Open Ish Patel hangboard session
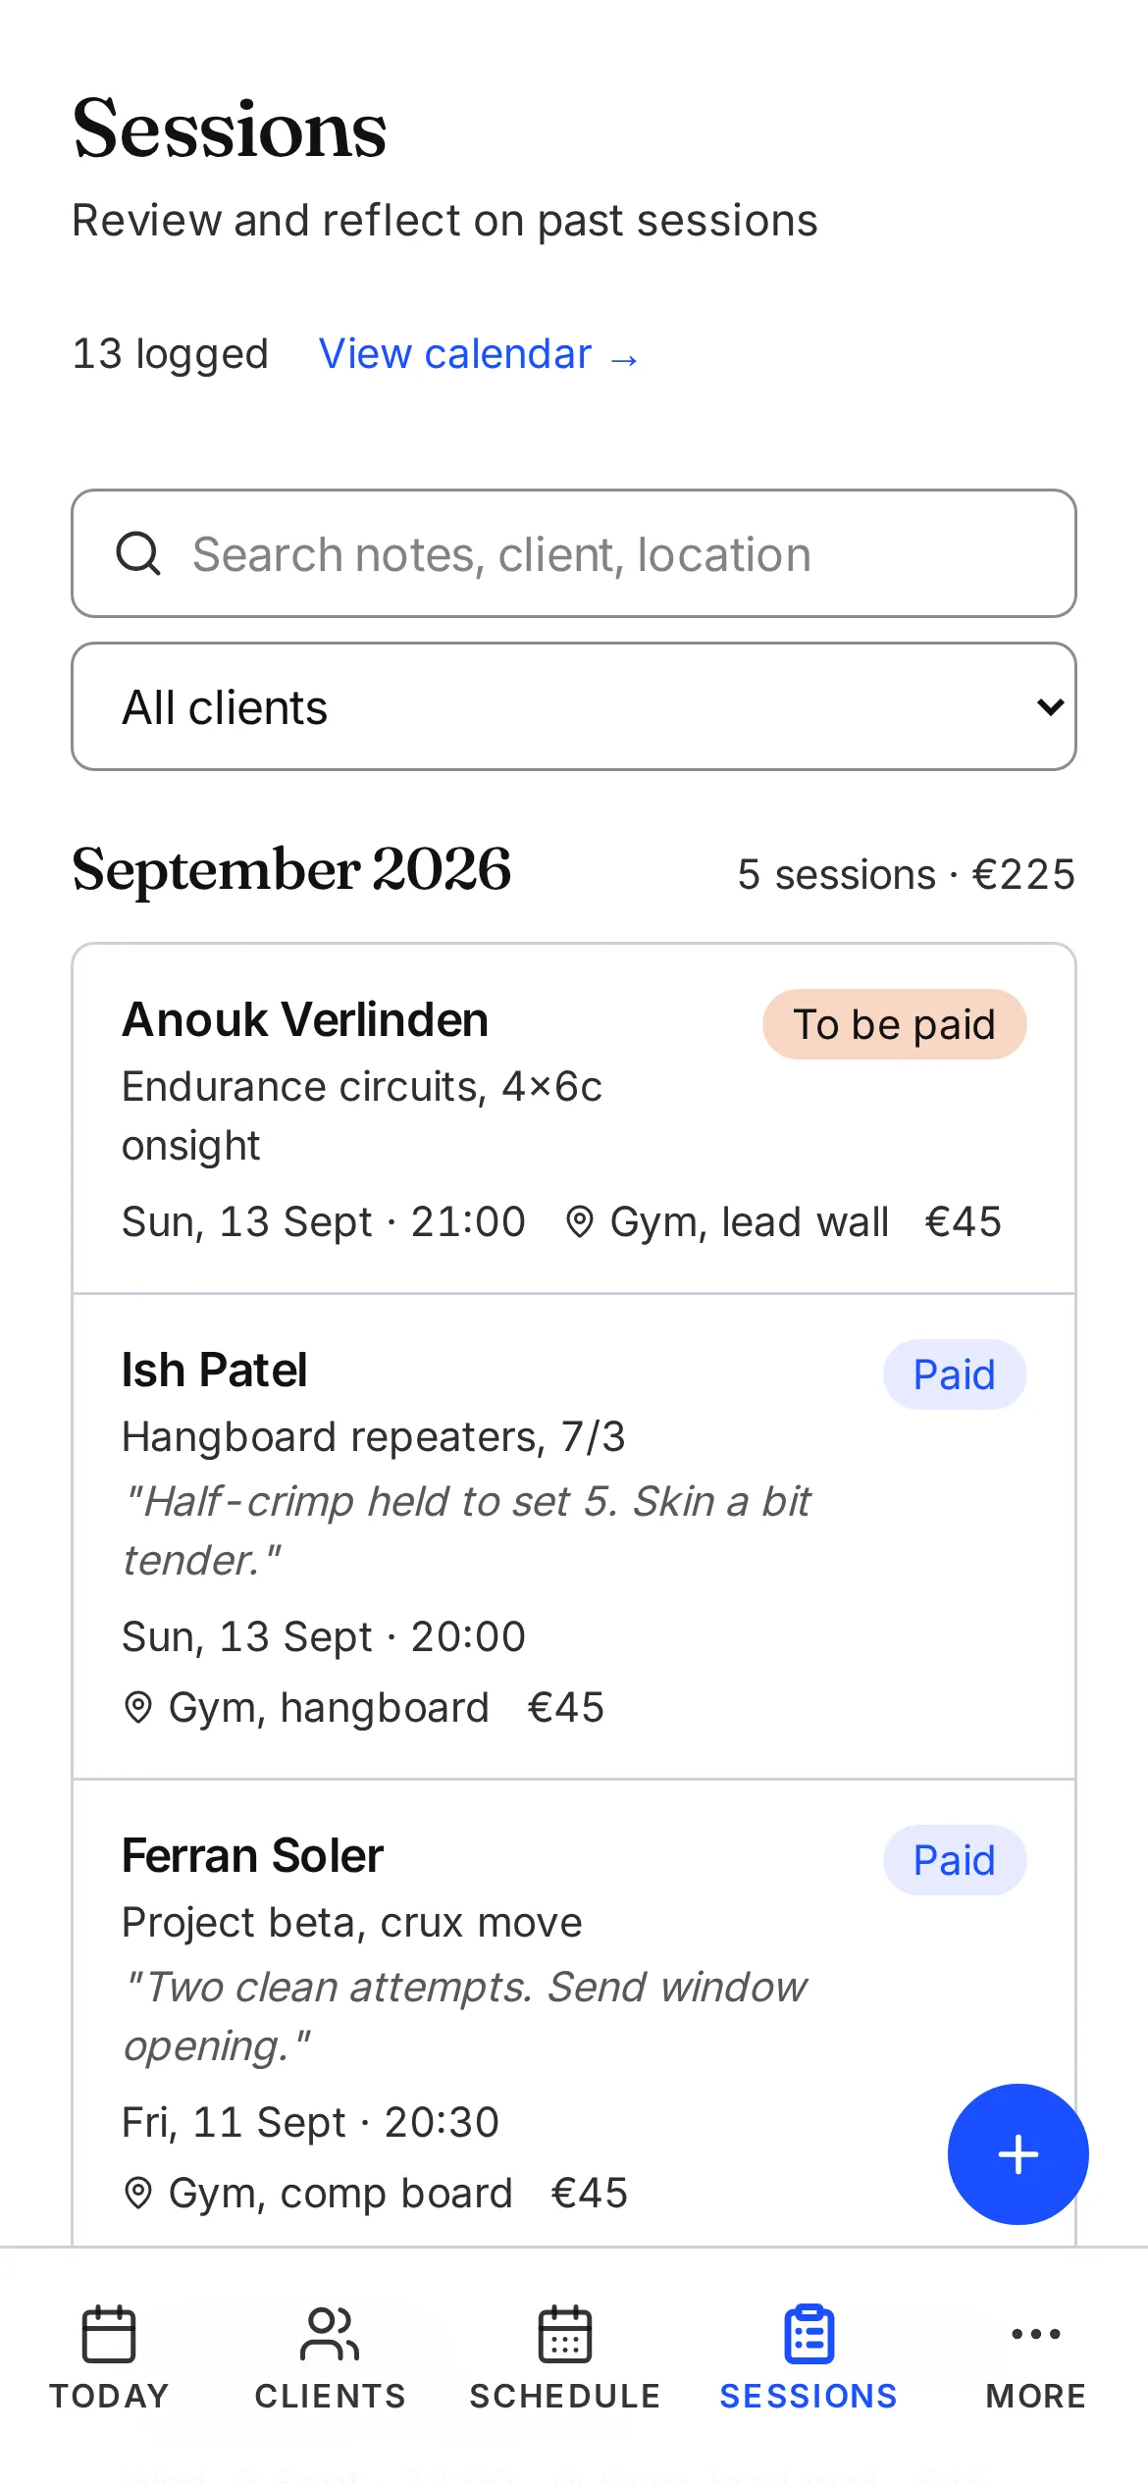Viewport: 1148px width, 2484px height. point(574,1536)
